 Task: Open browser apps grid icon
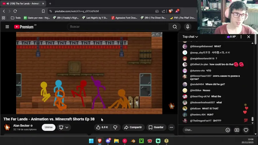[3, 18]
